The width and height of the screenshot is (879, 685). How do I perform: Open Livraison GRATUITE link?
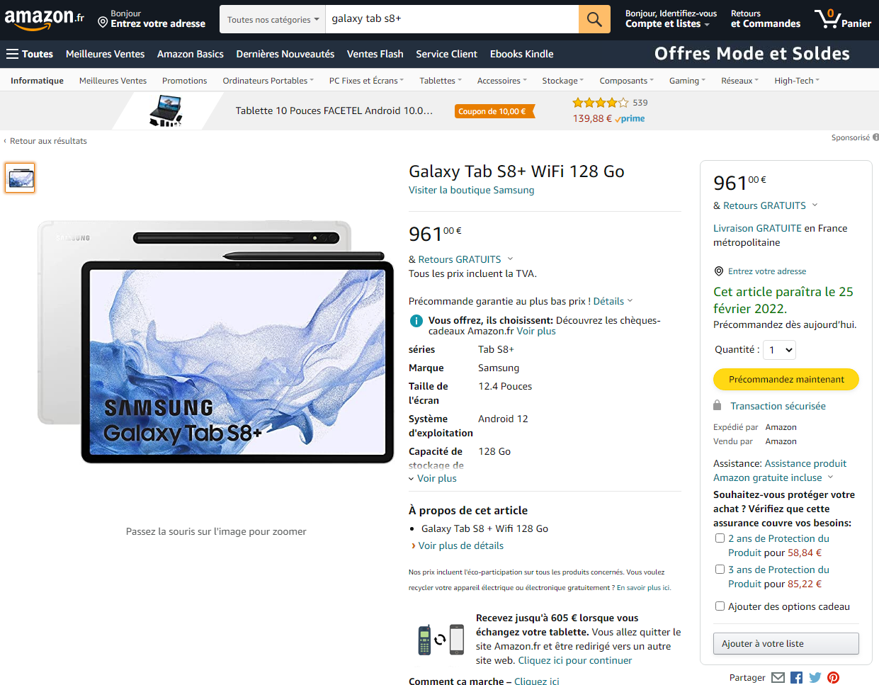click(757, 228)
